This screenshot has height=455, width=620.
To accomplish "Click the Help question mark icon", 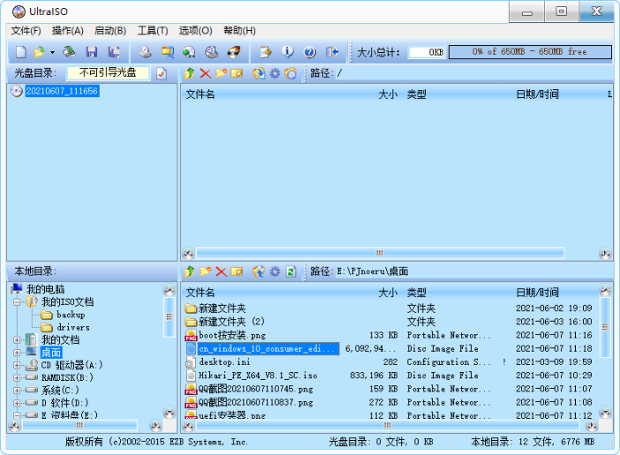I will click(310, 52).
